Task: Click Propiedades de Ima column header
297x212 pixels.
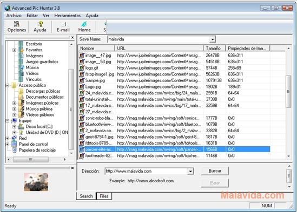Action: [248, 49]
